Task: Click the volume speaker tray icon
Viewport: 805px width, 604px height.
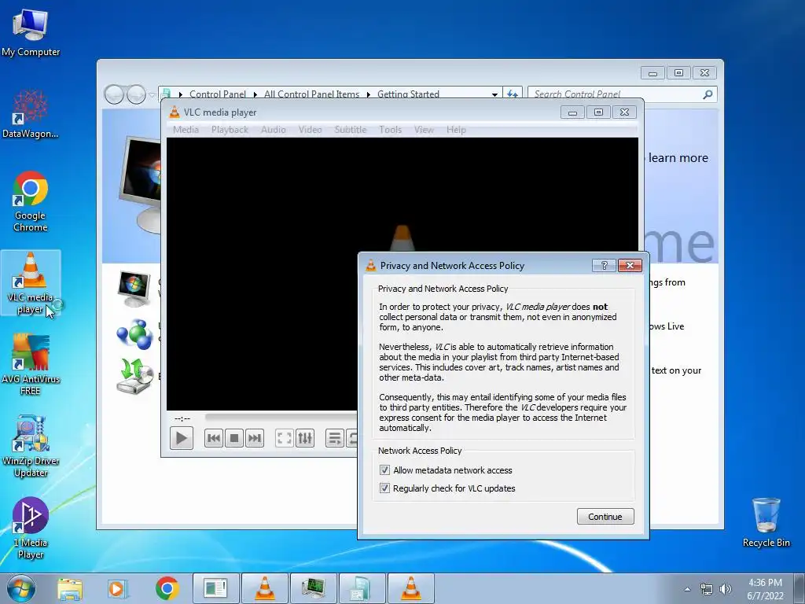Action: [x=725, y=589]
